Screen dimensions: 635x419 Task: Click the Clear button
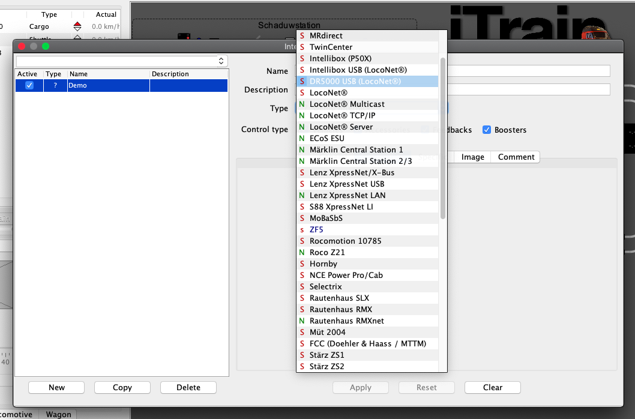click(x=492, y=387)
